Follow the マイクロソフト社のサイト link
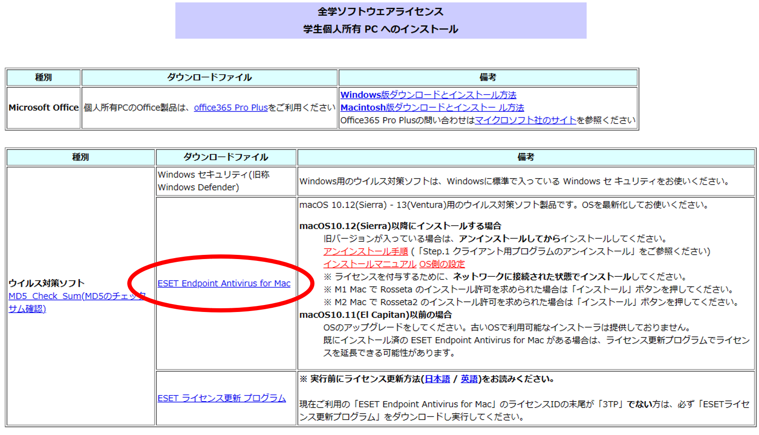Viewport: 759px width, 435px height. (525, 120)
